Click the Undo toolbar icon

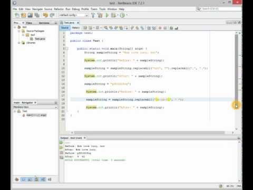[45, 15]
